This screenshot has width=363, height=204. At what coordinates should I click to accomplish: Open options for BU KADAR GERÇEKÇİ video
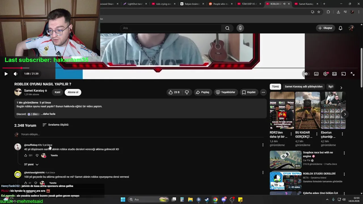317,134
